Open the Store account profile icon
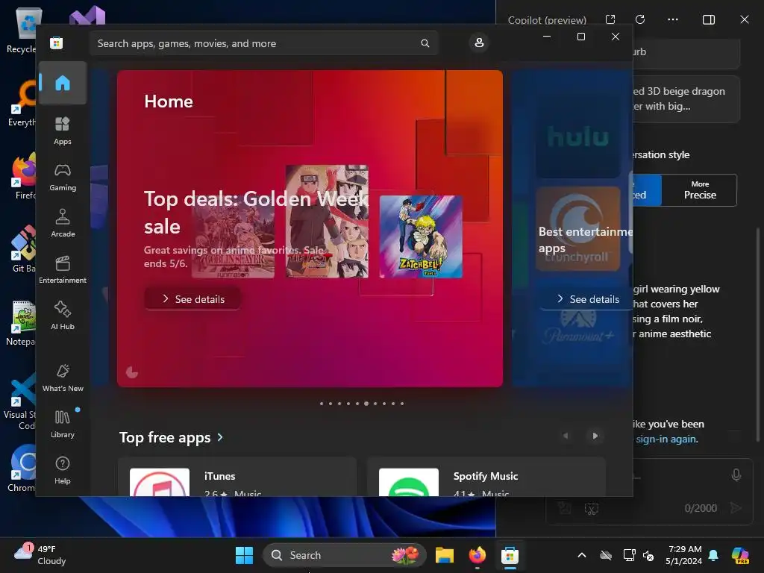764x573 pixels. coord(479,43)
